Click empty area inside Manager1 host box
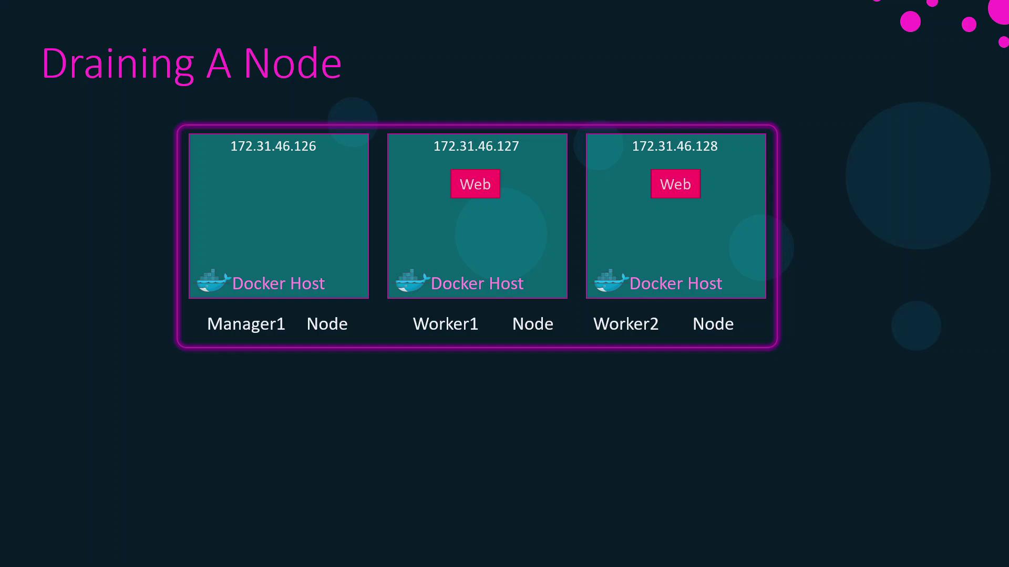Image resolution: width=1009 pixels, height=567 pixels. [279, 215]
